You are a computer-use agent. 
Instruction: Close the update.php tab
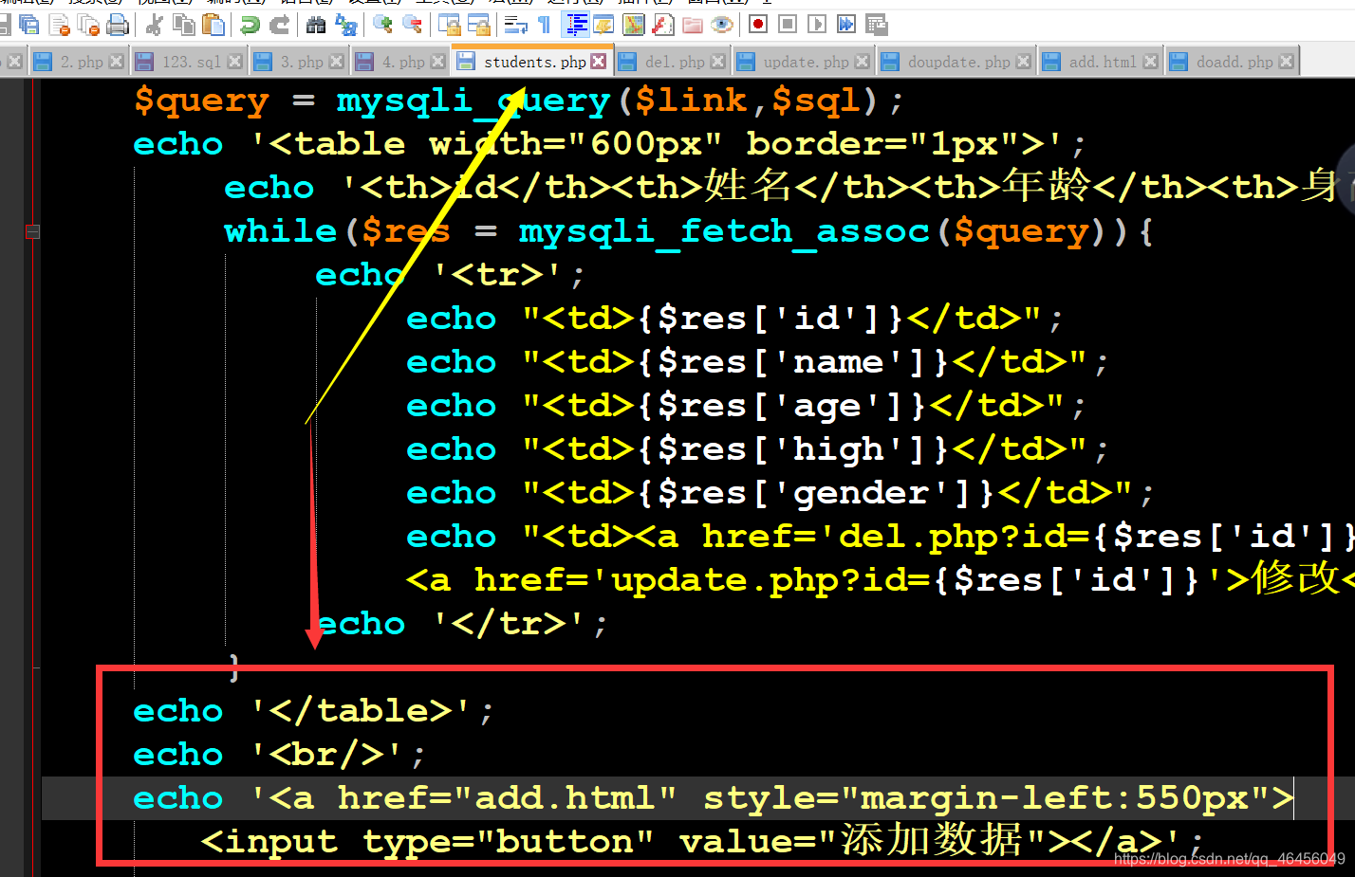[x=862, y=62]
